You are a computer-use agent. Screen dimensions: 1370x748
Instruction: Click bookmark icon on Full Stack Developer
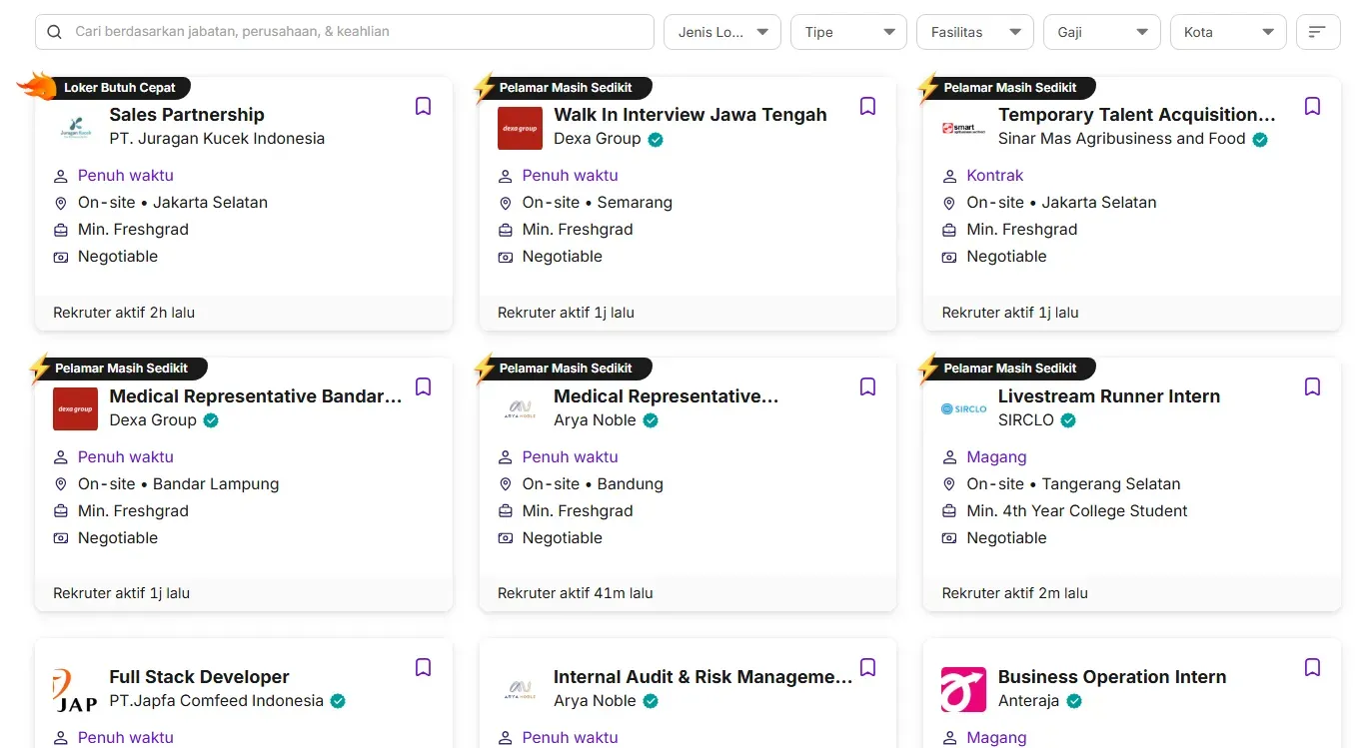[423, 668]
